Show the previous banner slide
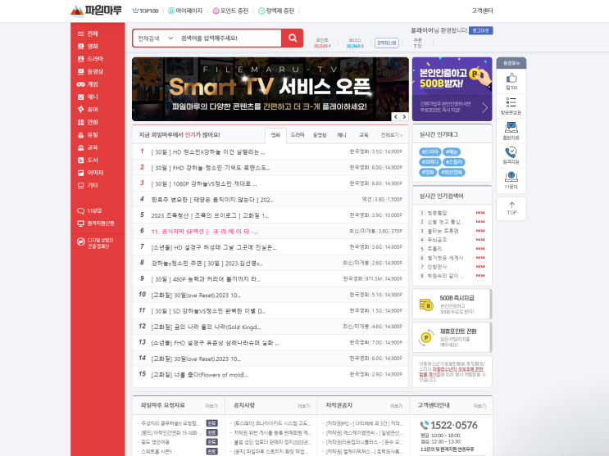This screenshot has height=456, width=609. click(x=396, y=116)
